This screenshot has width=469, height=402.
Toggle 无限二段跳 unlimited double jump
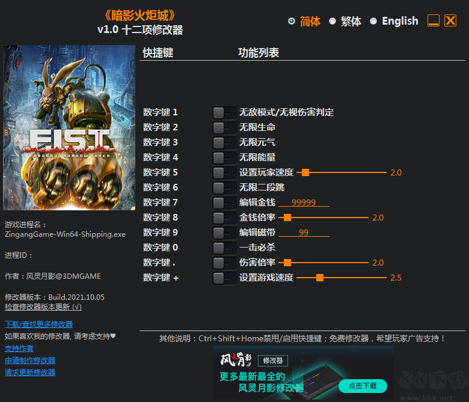pos(224,187)
